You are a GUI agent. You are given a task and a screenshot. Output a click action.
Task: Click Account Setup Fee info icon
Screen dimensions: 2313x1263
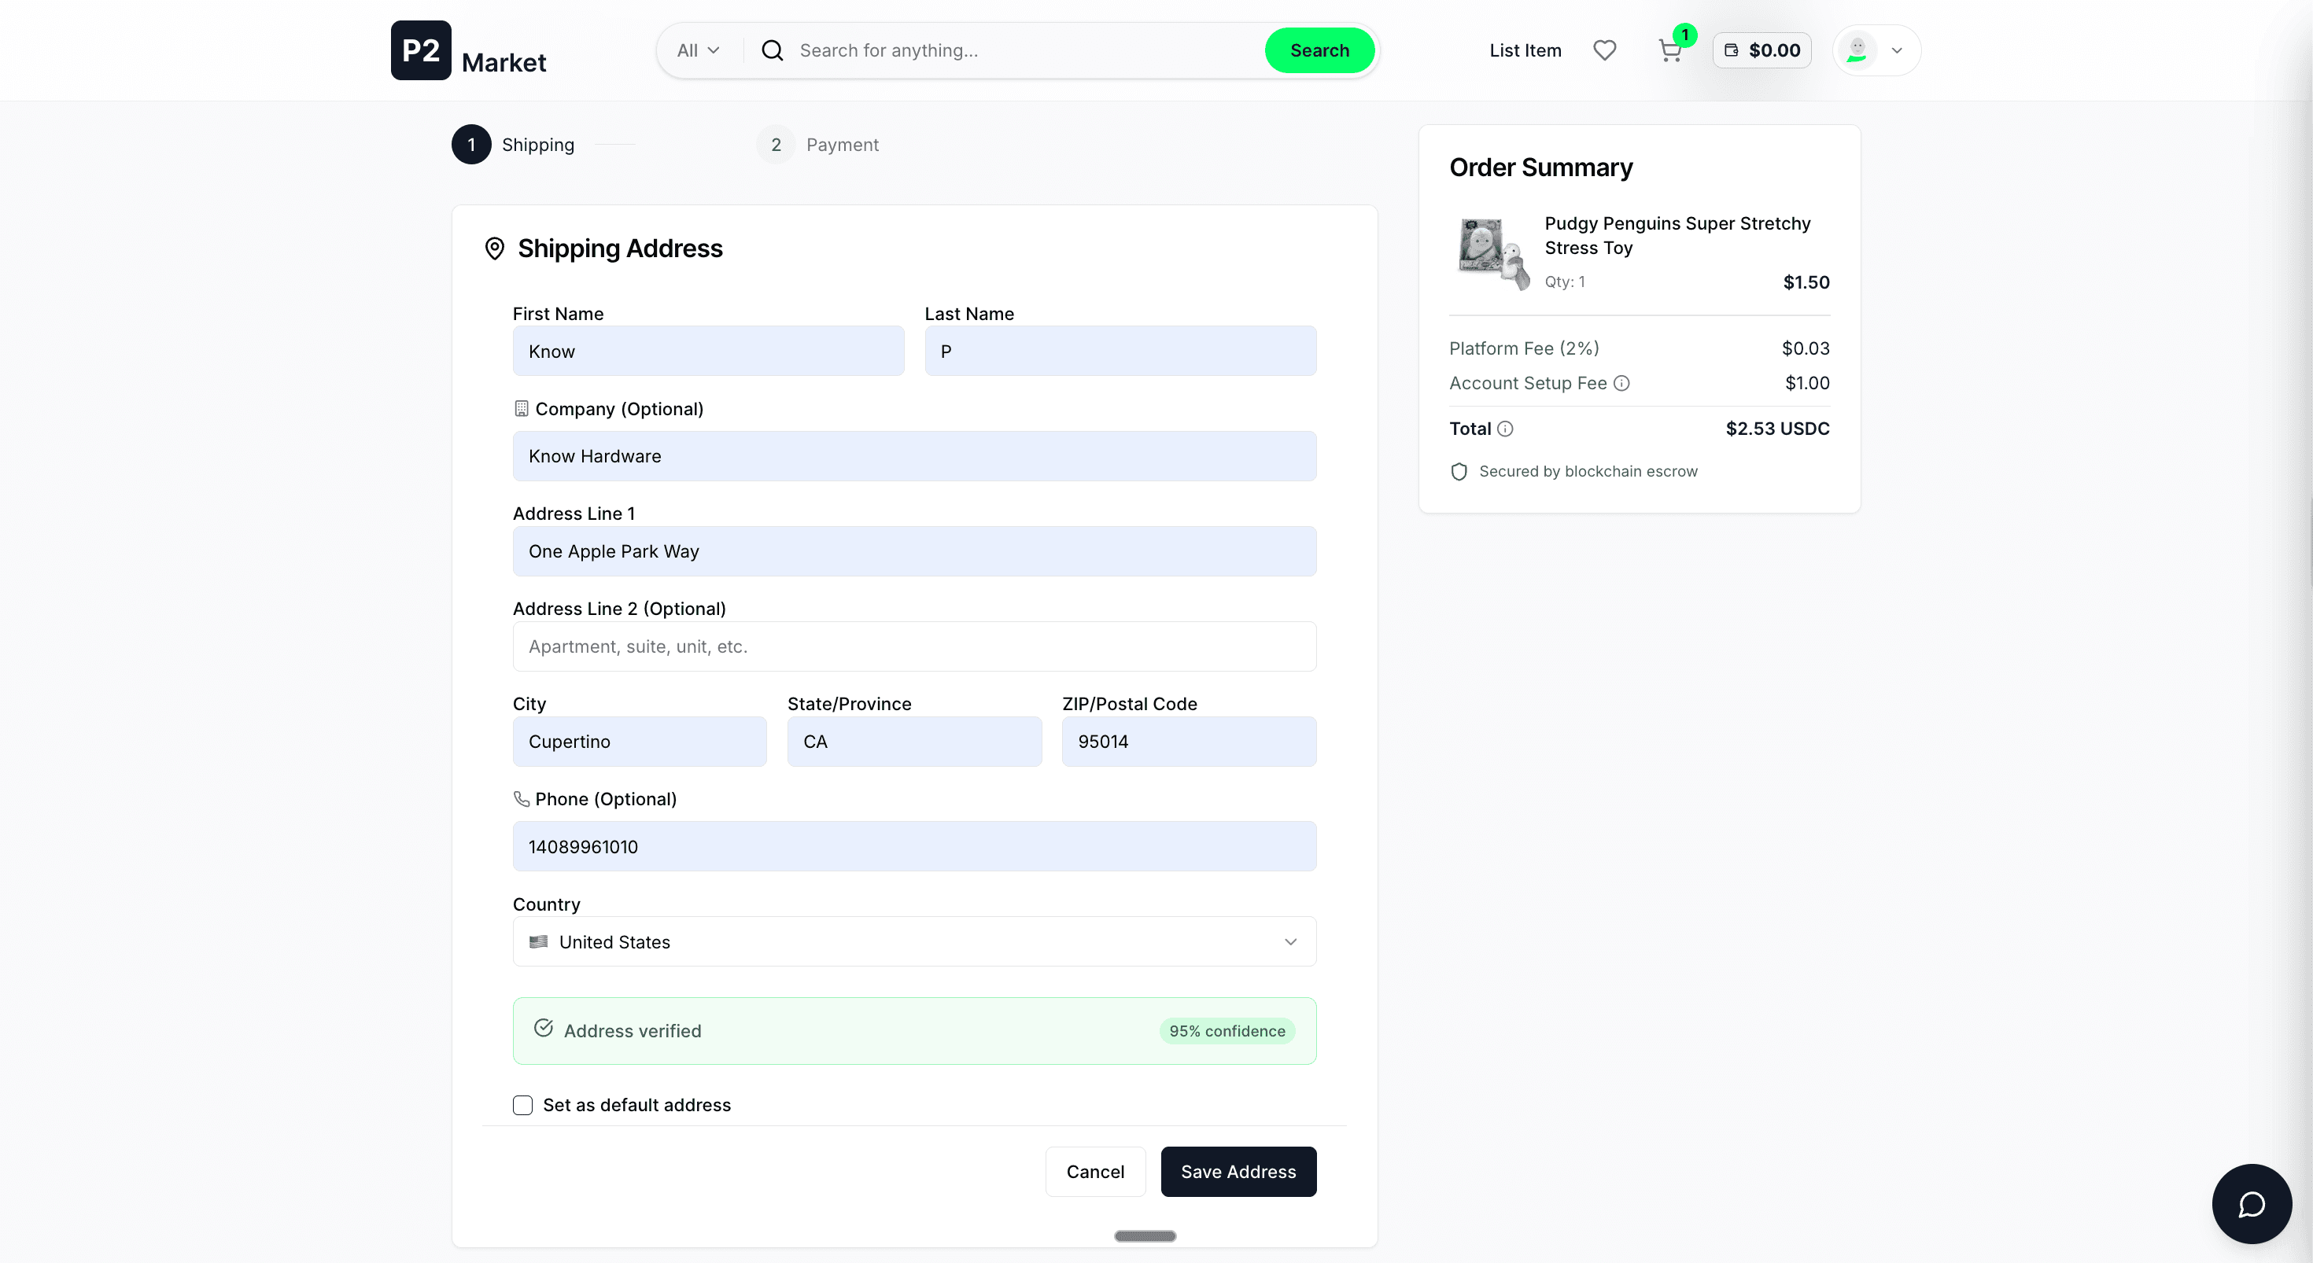tap(1621, 383)
